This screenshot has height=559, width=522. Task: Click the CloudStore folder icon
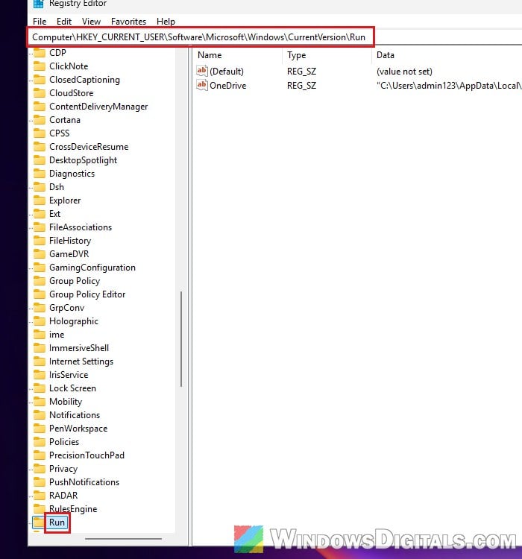[x=40, y=93]
